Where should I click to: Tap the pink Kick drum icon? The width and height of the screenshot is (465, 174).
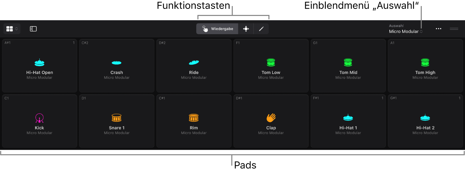[x=40, y=118]
